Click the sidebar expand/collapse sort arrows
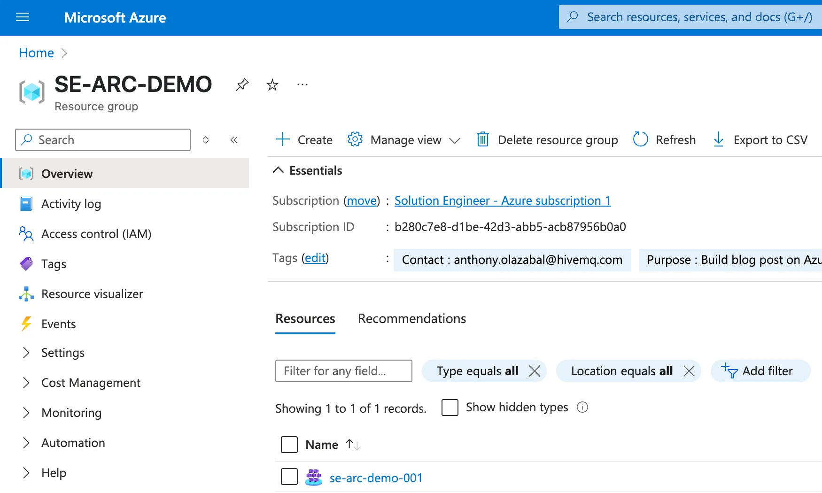Image resolution: width=822 pixels, height=493 pixels. point(206,140)
